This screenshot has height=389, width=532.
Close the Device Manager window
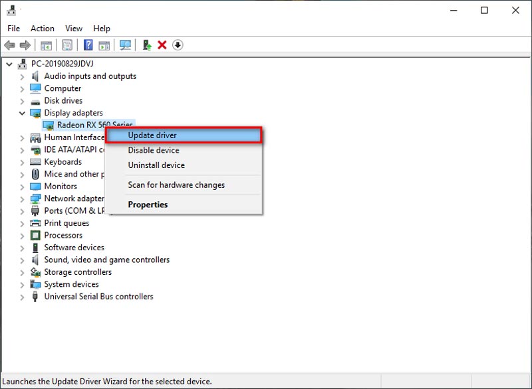coord(515,11)
